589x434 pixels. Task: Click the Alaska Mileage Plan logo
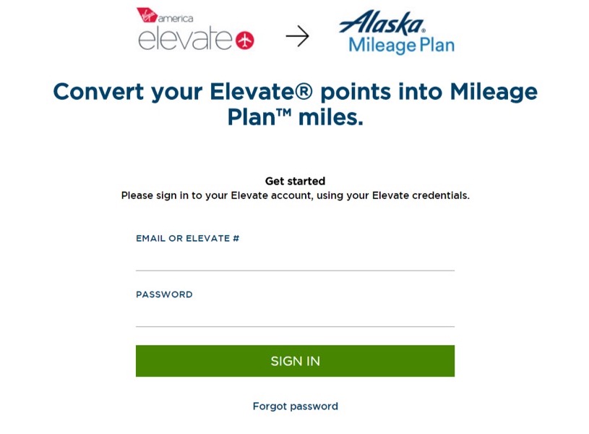coord(396,32)
